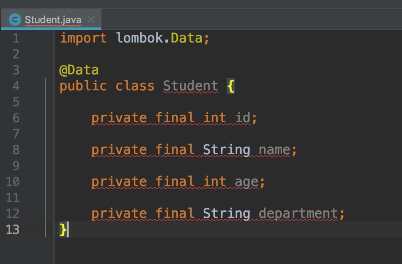Click the class icon on Student.java tab
402x264 pixels.
point(15,19)
